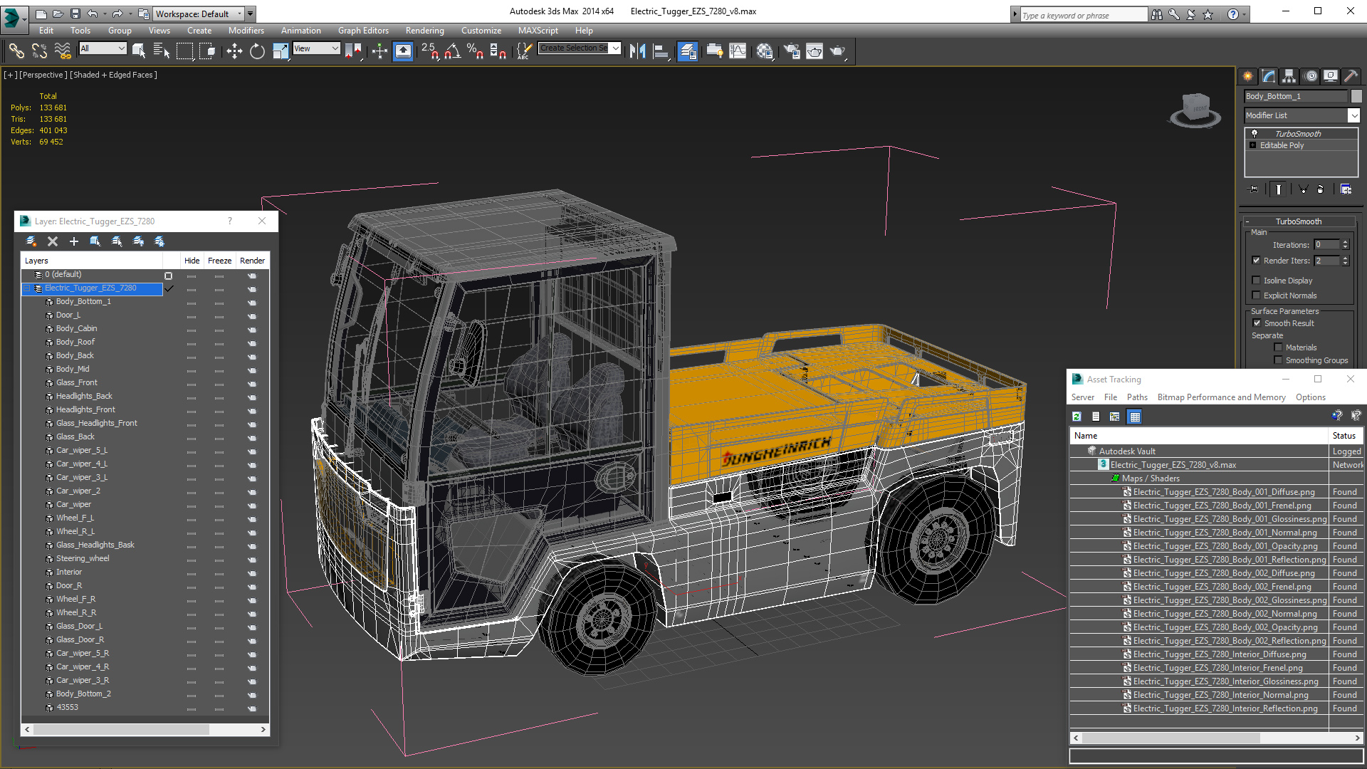
Task: Open the Material Editor
Action: pyautogui.click(x=765, y=51)
